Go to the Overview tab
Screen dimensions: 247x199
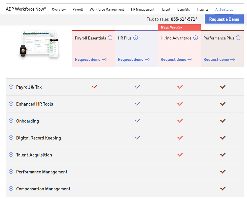point(59,9)
